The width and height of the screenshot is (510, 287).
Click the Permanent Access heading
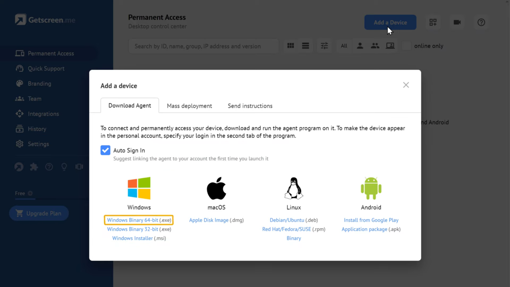coord(157,18)
